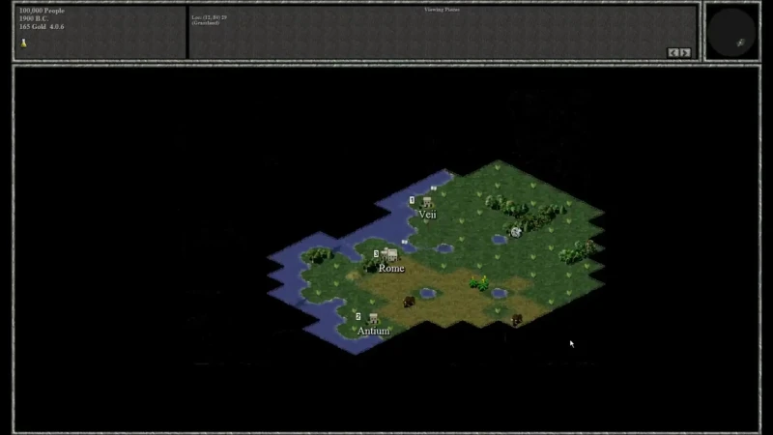
Task: Click Veii's size 1 badge
Action: pos(412,200)
